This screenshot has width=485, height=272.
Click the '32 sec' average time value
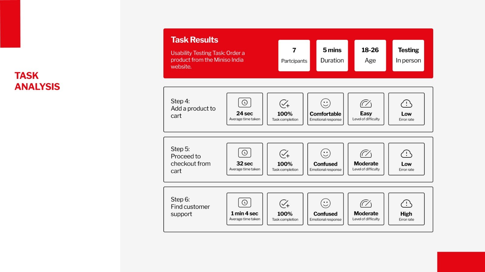click(245, 164)
